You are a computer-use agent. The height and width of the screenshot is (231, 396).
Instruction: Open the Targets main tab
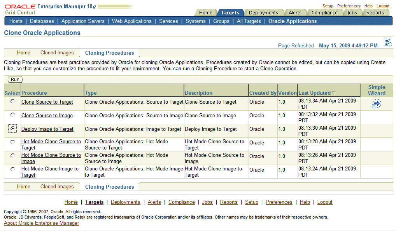pyautogui.click(x=230, y=12)
